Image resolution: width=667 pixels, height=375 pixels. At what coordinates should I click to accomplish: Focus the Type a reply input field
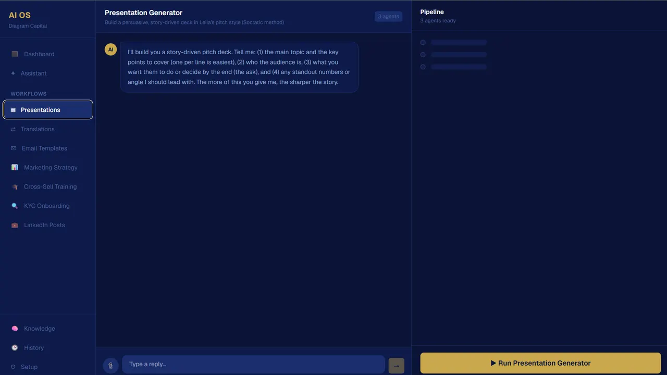(x=253, y=365)
